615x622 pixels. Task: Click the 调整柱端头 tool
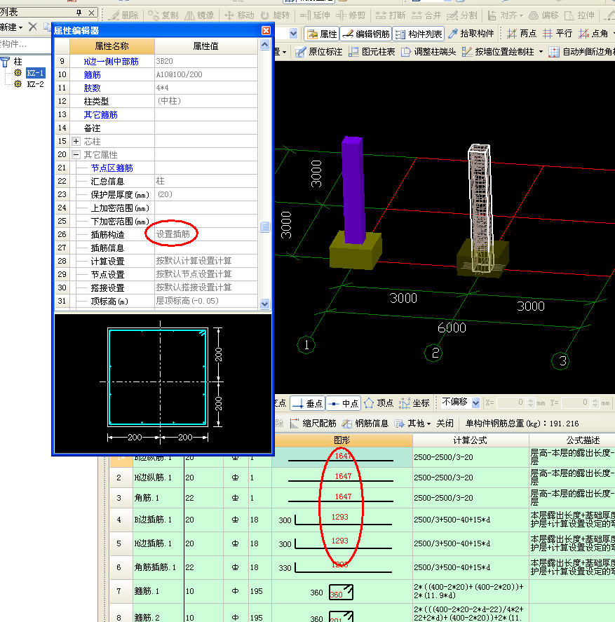[428, 52]
